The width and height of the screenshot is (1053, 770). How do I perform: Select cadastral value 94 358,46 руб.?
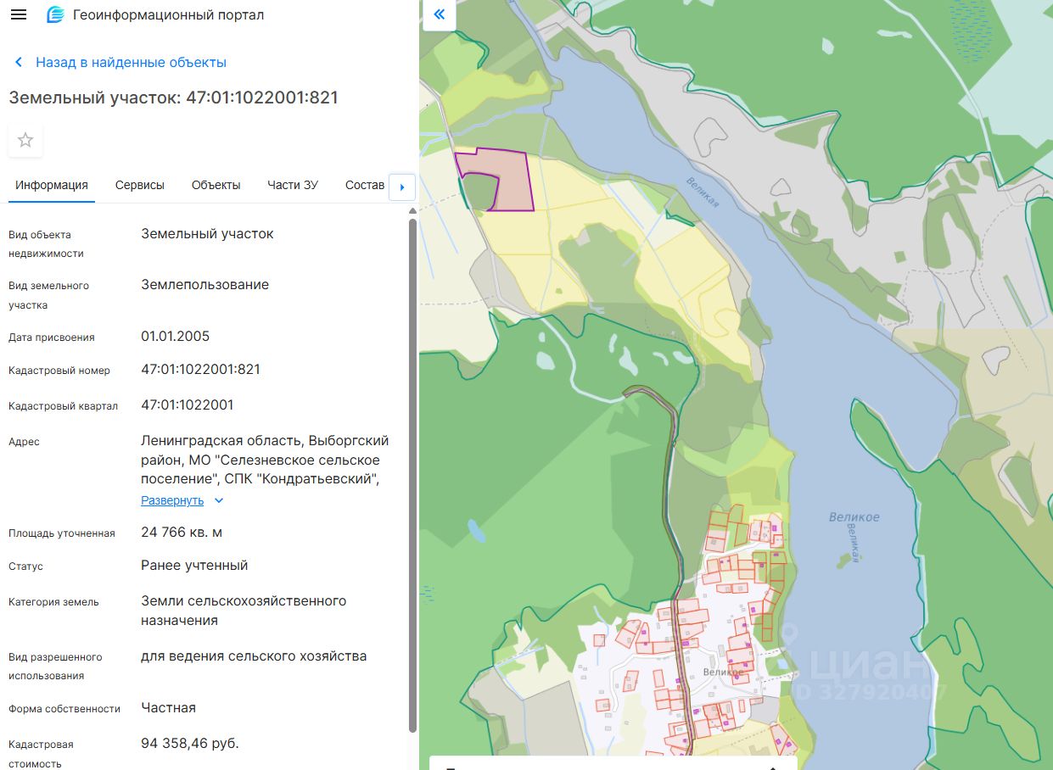tap(190, 744)
